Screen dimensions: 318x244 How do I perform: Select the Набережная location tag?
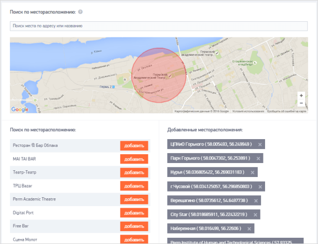pyautogui.click(x=211, y=228)
